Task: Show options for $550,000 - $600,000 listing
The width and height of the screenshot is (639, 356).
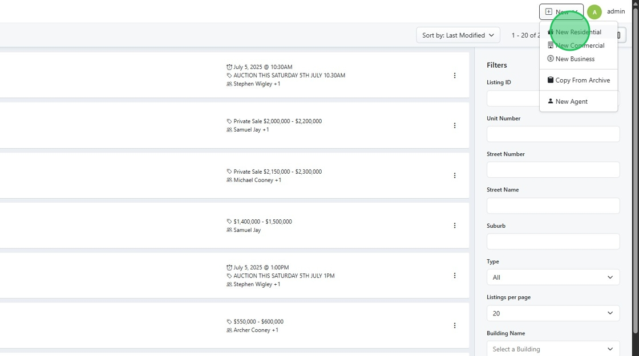Action: (x=455, y=326)
